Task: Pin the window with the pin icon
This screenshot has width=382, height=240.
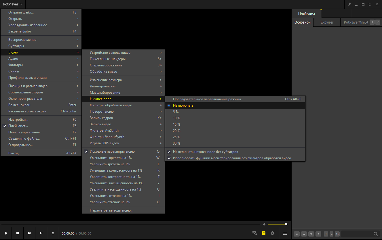Action: click(349, 4)
